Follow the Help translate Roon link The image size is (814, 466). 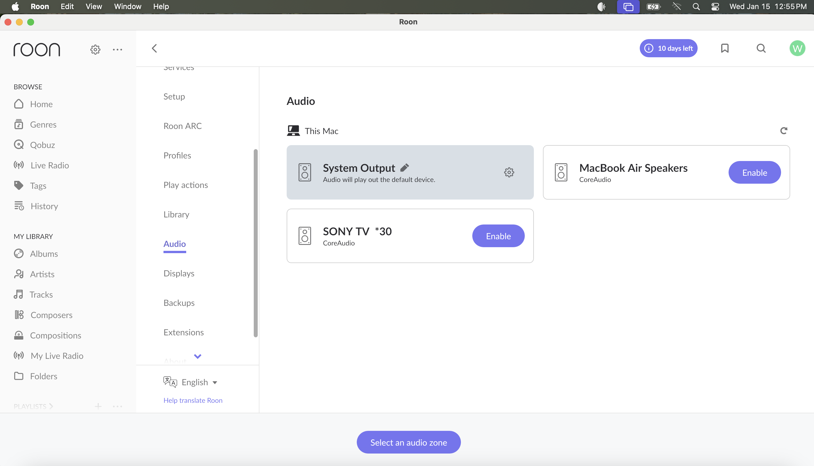tap(193, 400)
